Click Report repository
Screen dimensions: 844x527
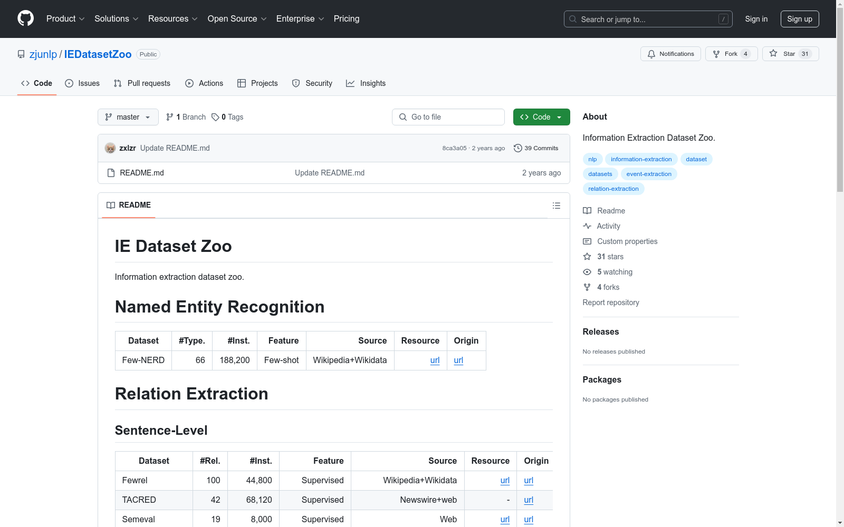click(x=611, y=302)
